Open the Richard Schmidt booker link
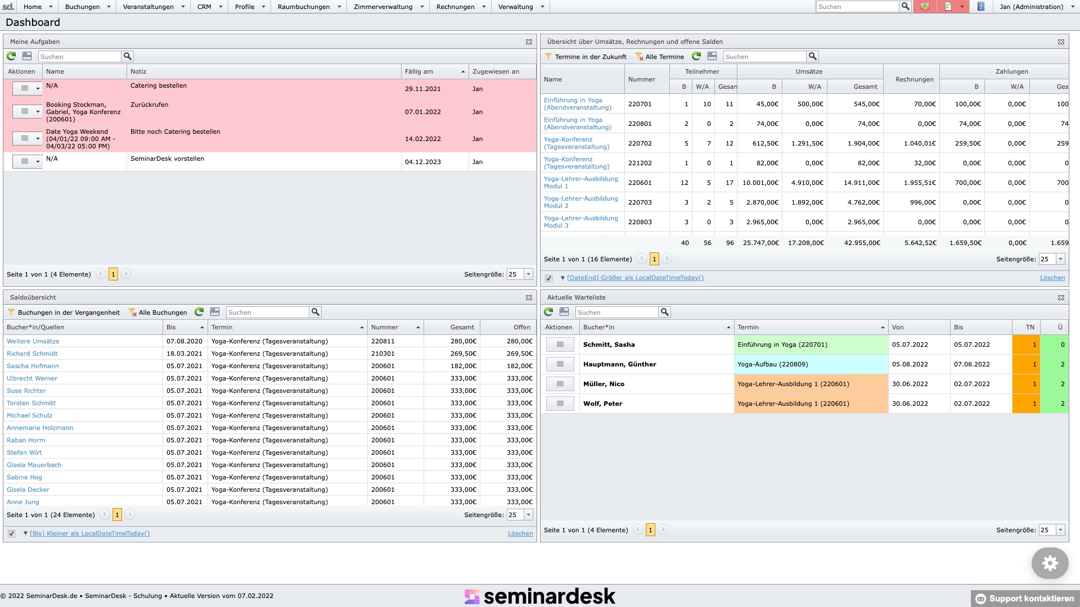Viewport: 1080px width, 607px height. pyautogui.click(x=32, y=354)
